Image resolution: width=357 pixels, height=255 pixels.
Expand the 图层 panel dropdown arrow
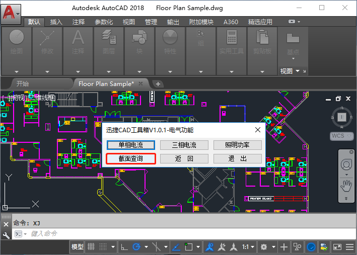109,71
